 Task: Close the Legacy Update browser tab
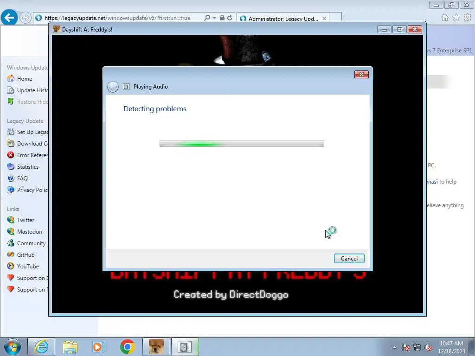(324, 19)
